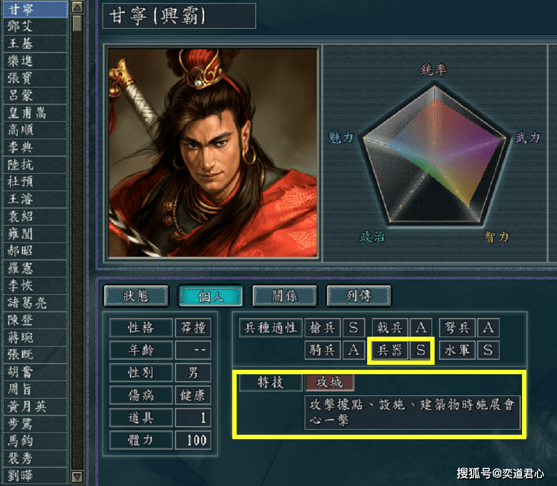Click the 武力 label on ability chart
The width and height of the screenshot is (557, 486).
tap(528, 137)
